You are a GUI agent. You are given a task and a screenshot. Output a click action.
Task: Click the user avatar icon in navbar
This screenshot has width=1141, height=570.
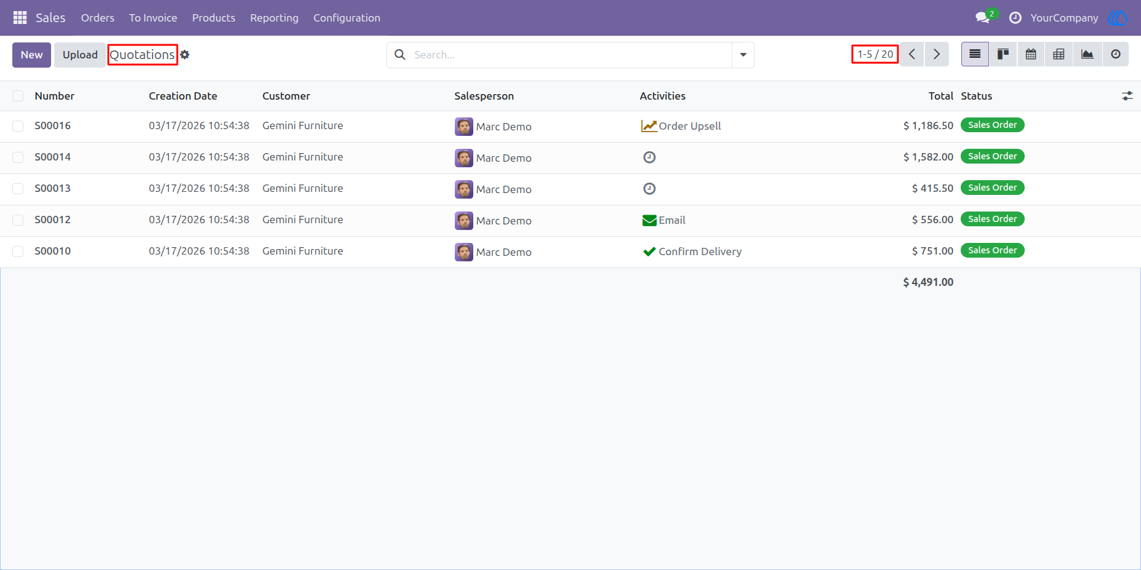click(1118, 18)
